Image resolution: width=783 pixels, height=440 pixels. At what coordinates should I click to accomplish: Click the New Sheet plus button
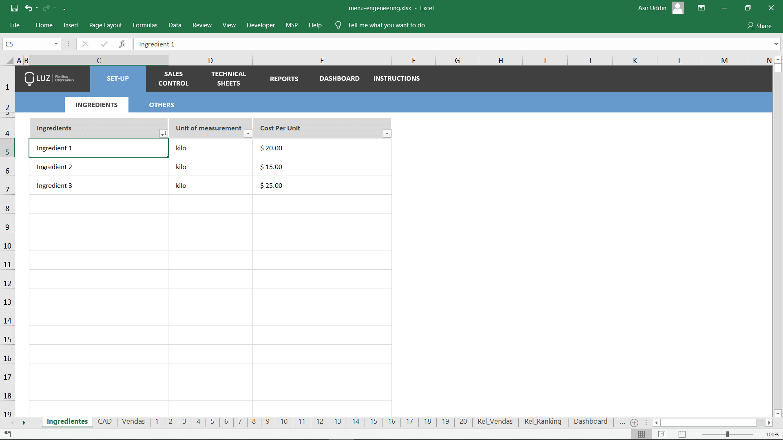pos(634,423)
